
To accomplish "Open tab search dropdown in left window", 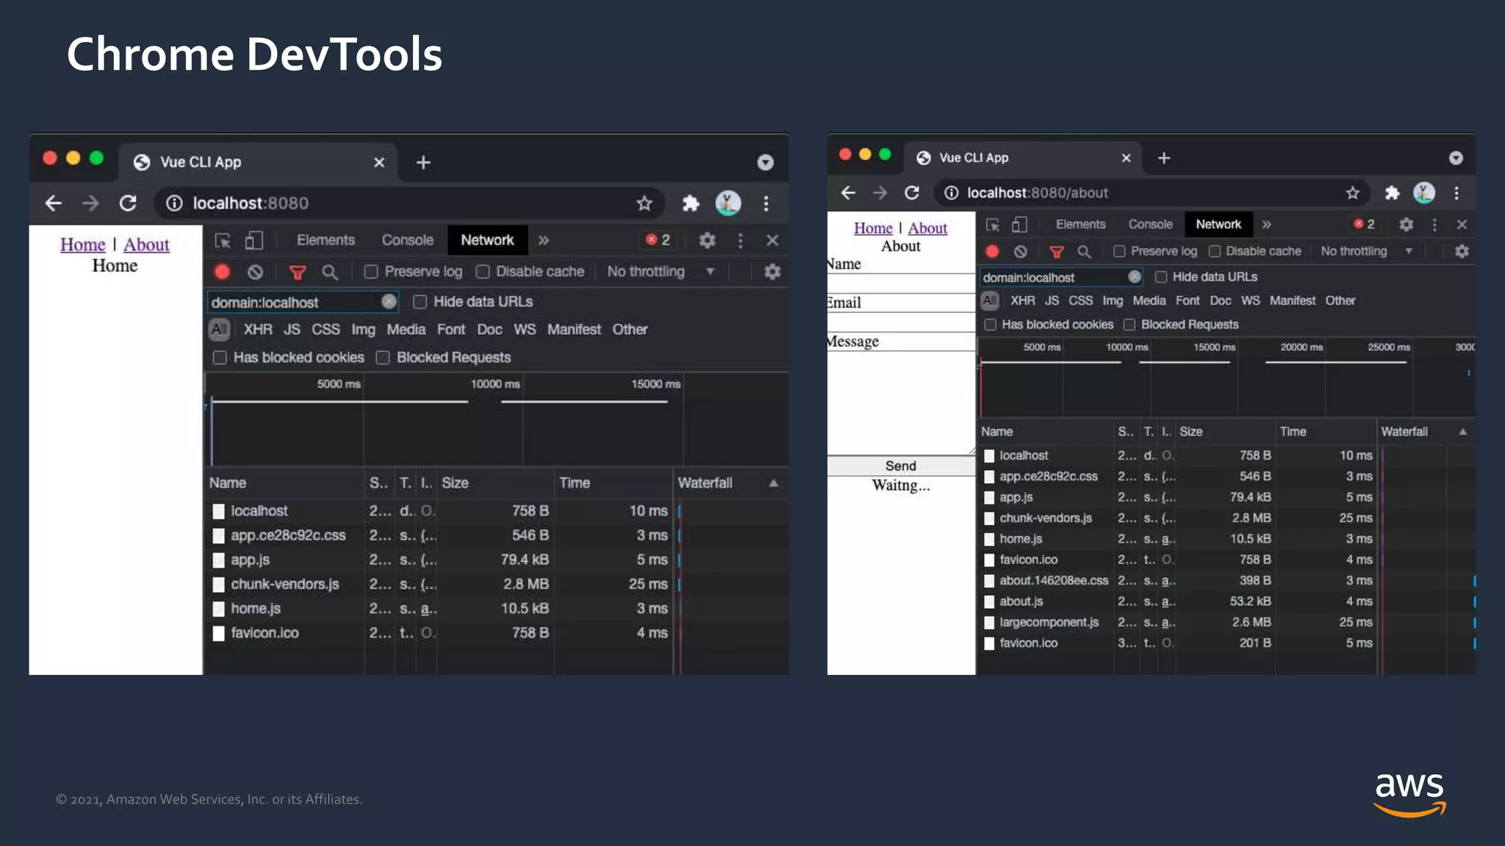I will pyautogui.click(x=765, y=162).
